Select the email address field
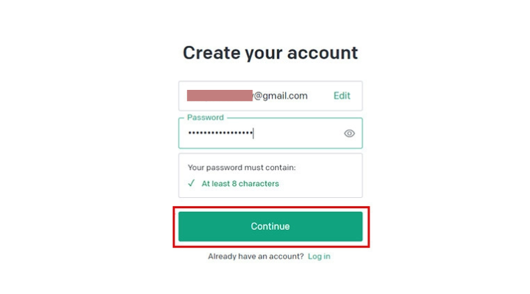The height and width of the screenshot is (294, 530). tap(271, 96)
